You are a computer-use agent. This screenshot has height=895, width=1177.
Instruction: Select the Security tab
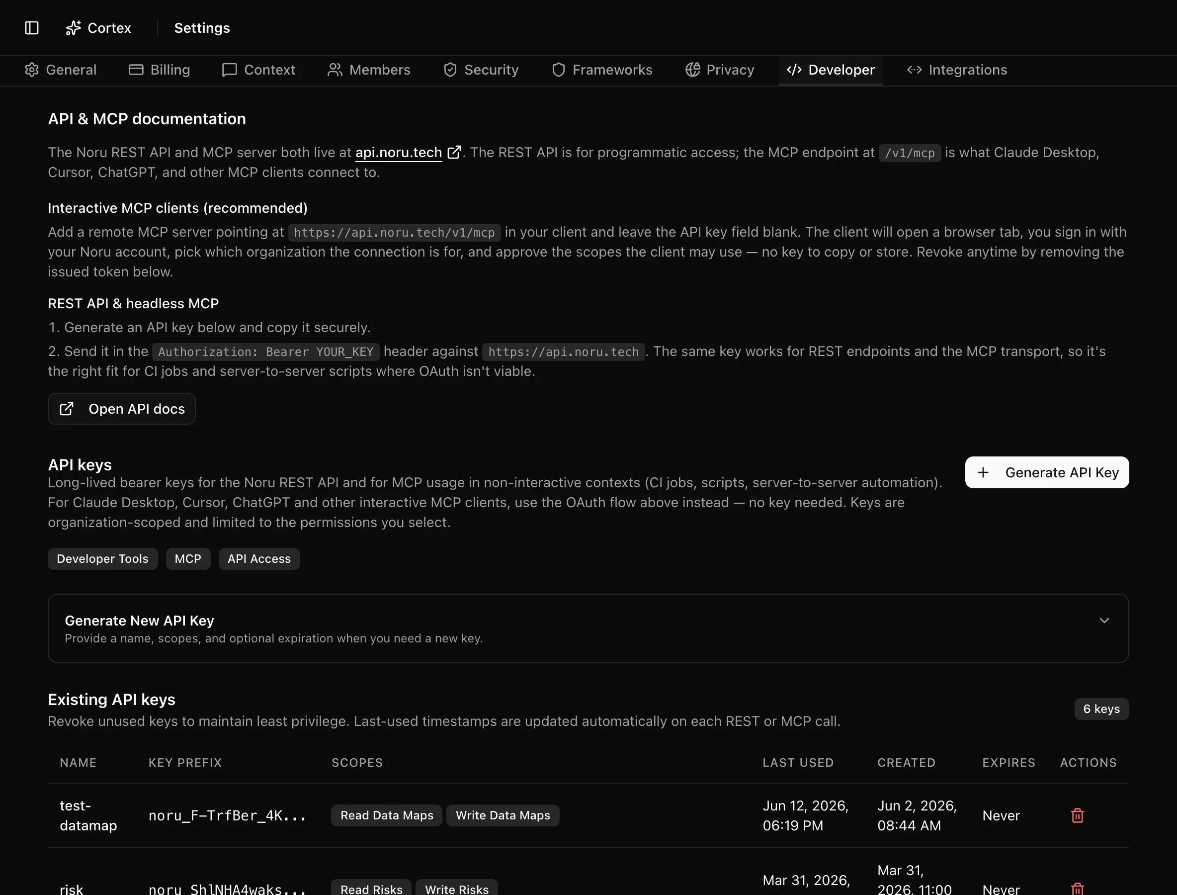tap(481, 70)
